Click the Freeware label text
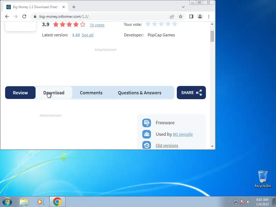 (165, 123)
